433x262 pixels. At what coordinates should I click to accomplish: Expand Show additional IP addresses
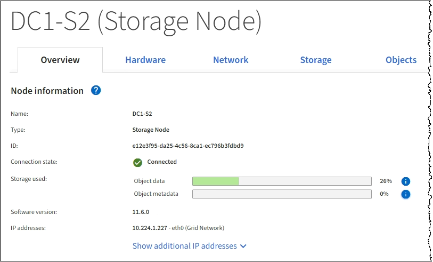tap(184, 246)
